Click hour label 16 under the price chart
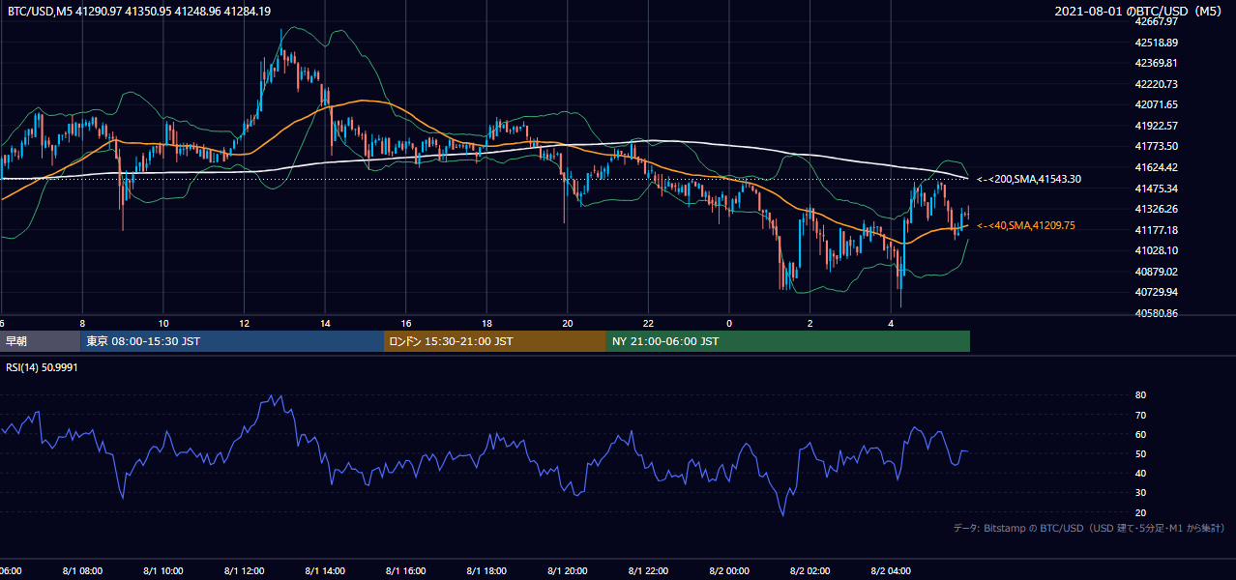This screenshot has width=1236, height=580. pos(406,324)
